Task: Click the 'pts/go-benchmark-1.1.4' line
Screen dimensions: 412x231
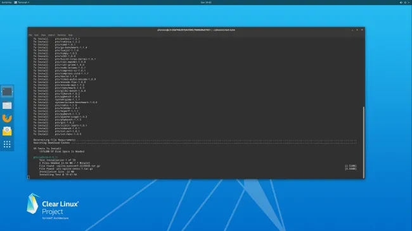Action: (60, 47)
